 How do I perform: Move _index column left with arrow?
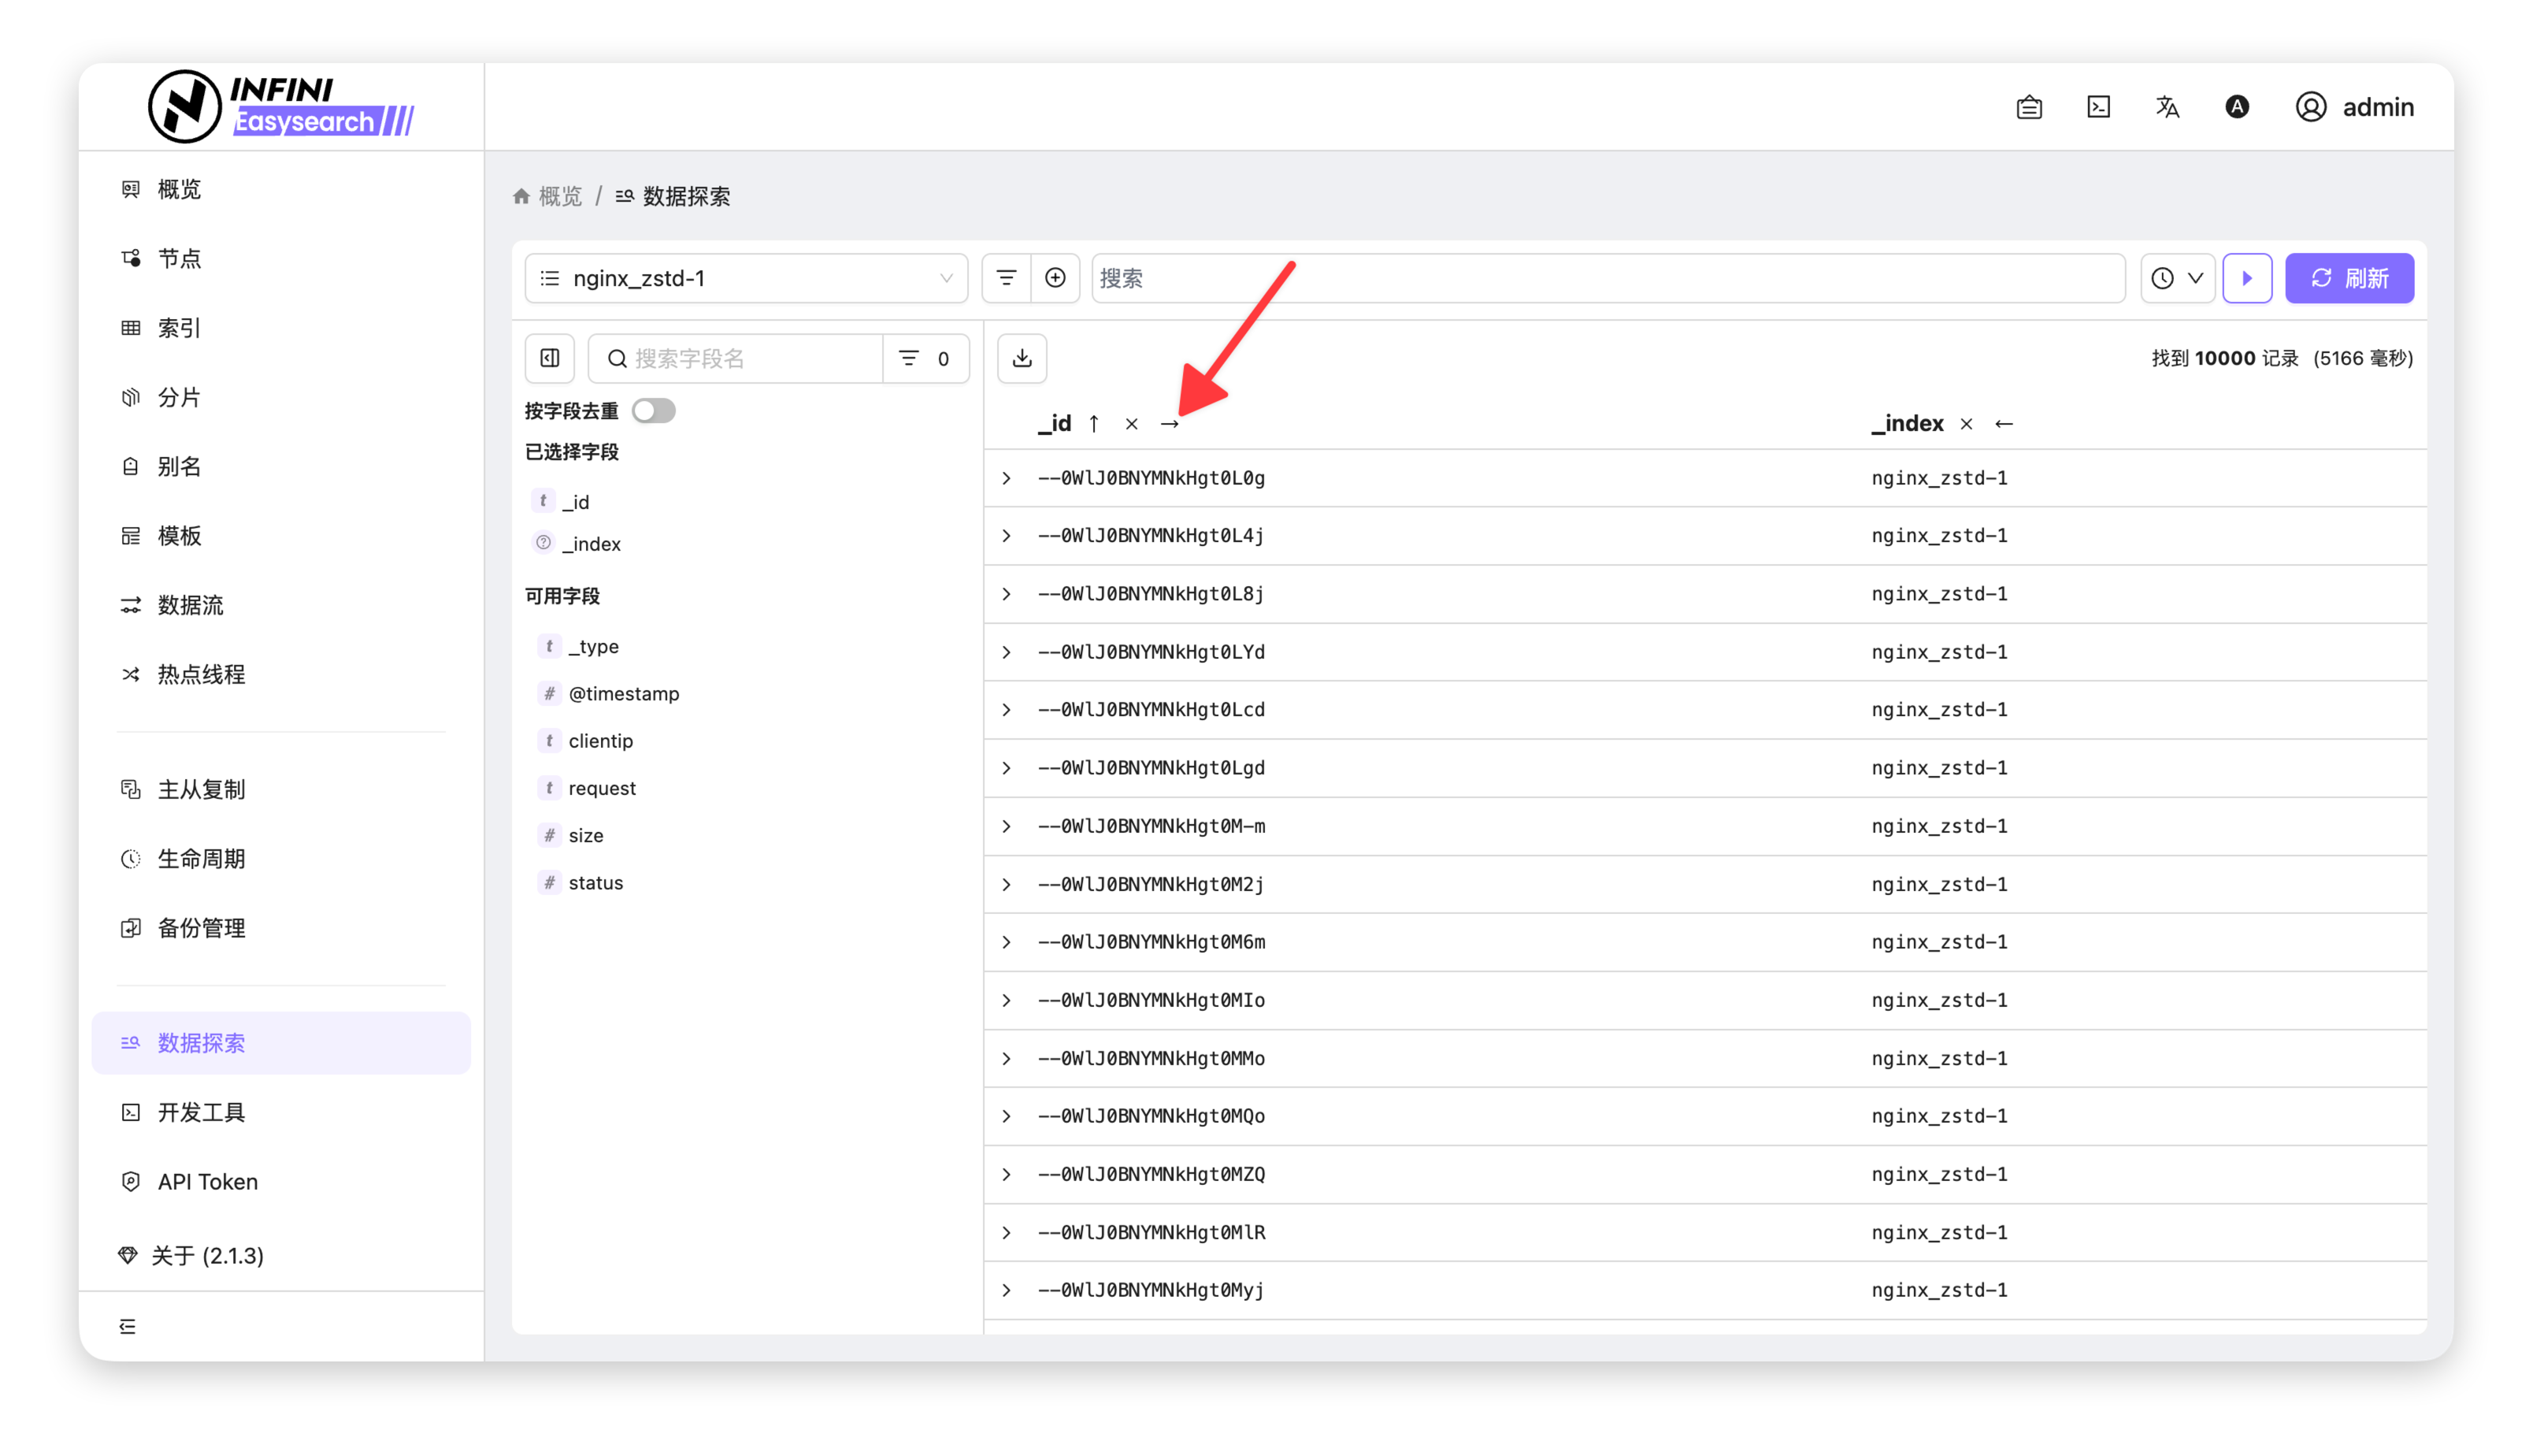tap(2003, 424)
